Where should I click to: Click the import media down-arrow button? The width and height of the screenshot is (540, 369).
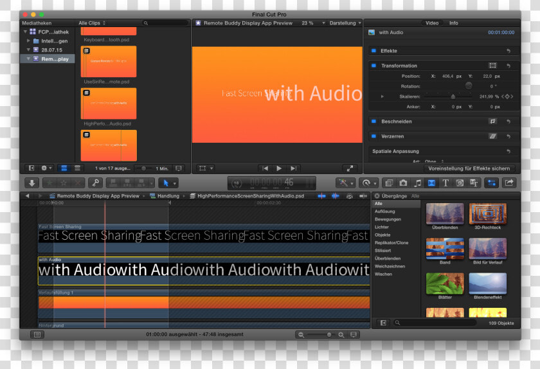pyautogui.click(x=32, y=183)
